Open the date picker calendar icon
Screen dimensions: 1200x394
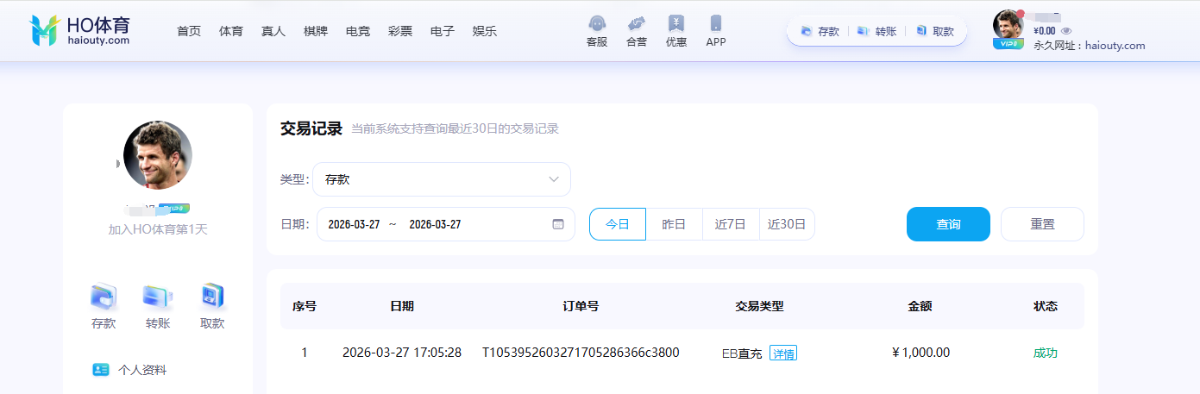pyautogui.click(x=558, y=224)
